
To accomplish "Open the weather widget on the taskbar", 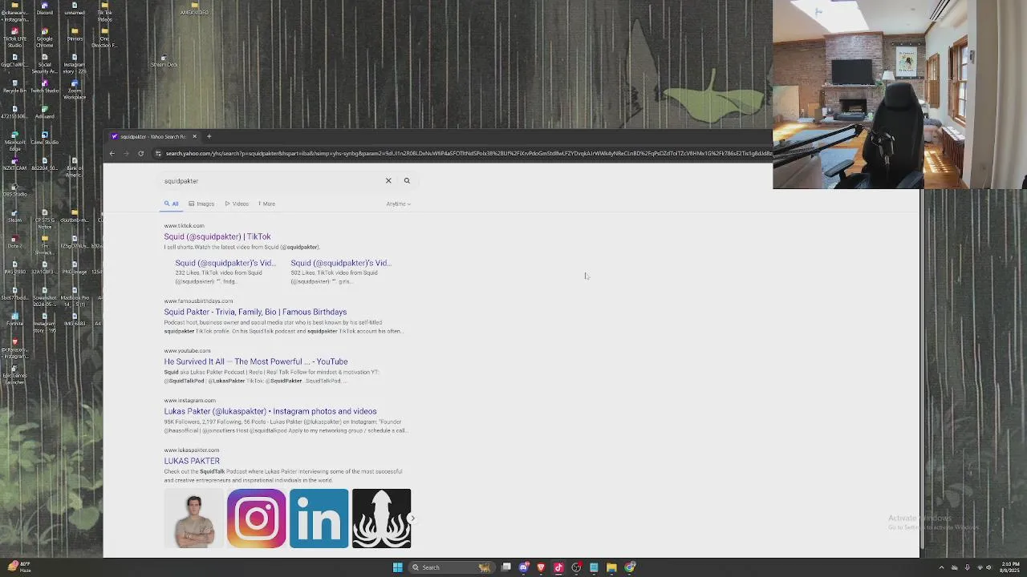I will [19, 567].
